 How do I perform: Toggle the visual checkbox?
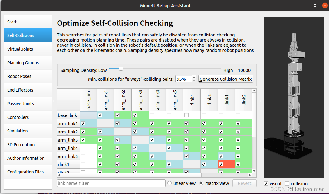point(266,183)
